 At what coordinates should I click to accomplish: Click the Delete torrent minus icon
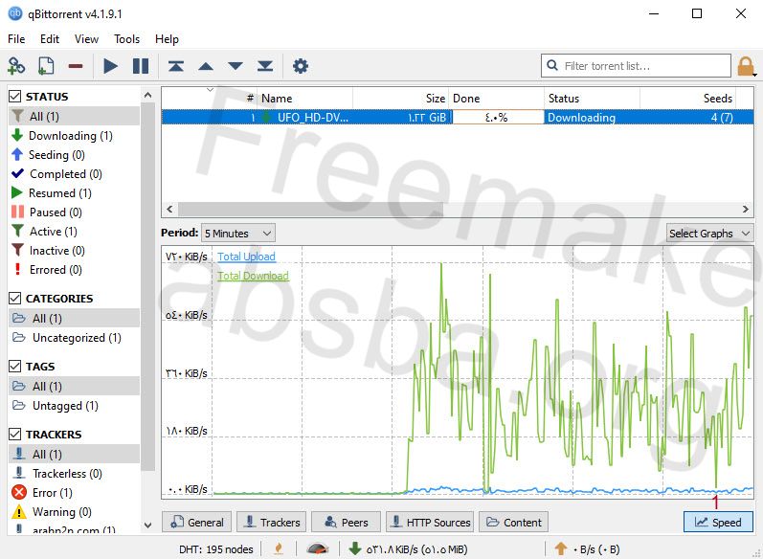click(76, 66)
